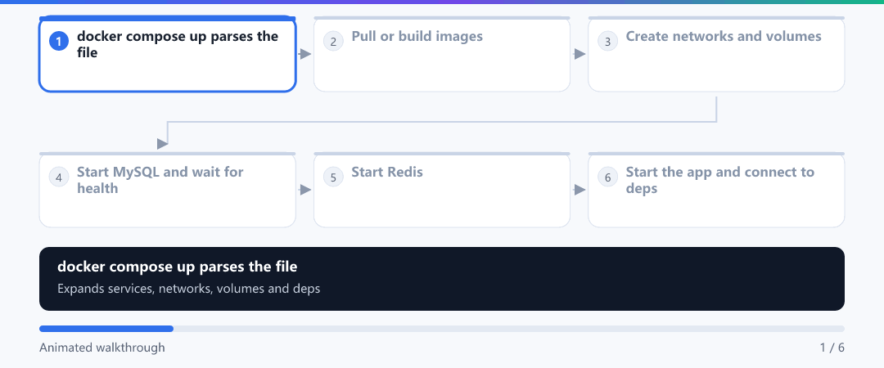Click the step number 4 badge
This screenshot has height=368, width=884.
click(59, 177)
